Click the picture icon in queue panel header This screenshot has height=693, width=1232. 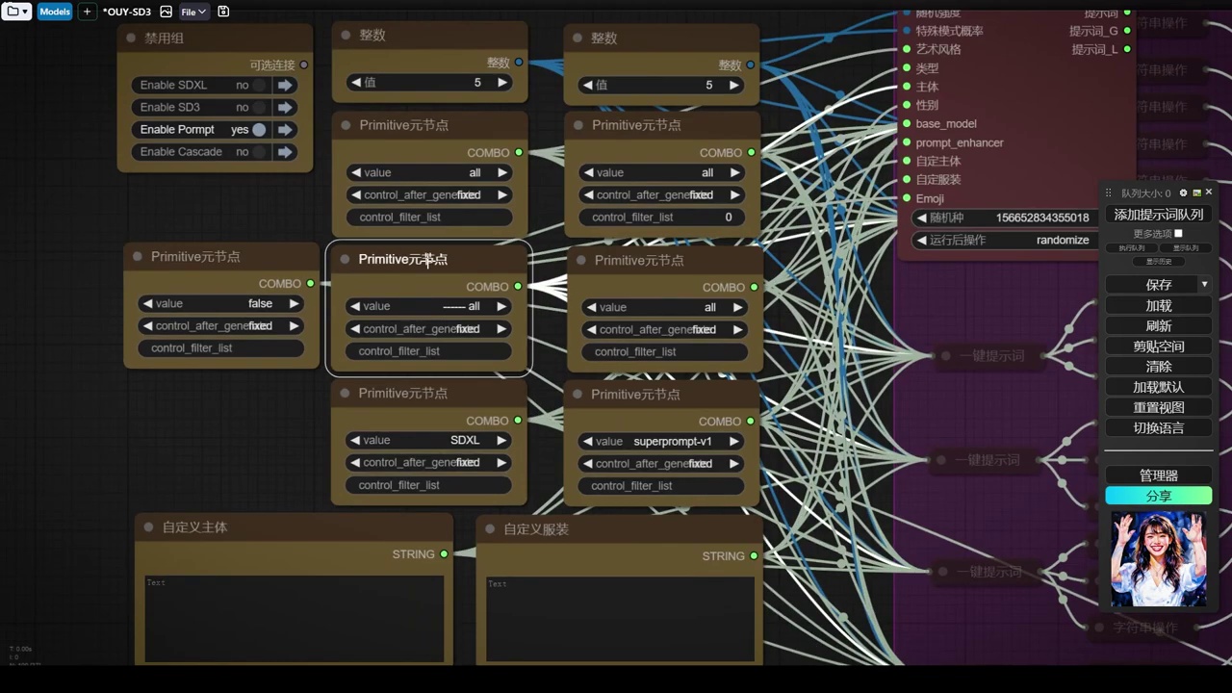[x=1196, y=192]
